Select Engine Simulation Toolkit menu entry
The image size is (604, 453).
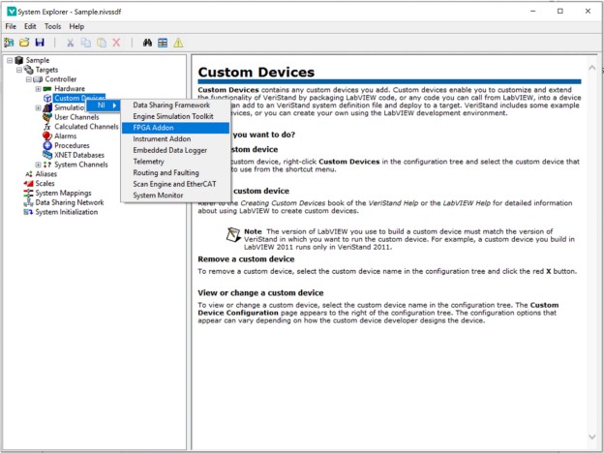pos(175,116)
